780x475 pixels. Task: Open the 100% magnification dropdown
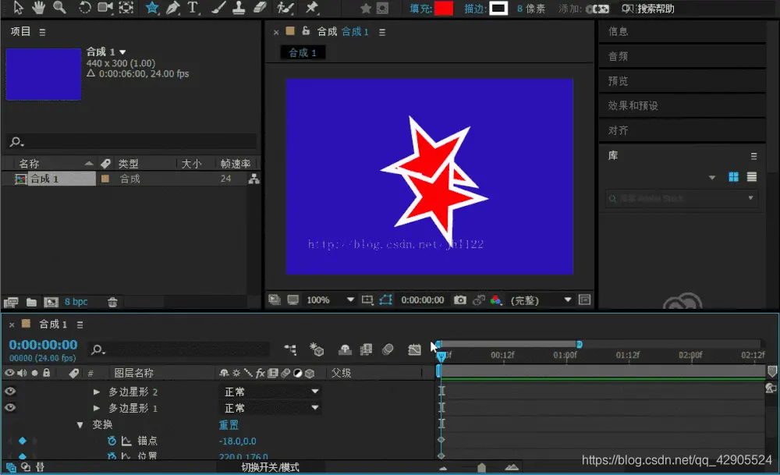click(330, 300)
